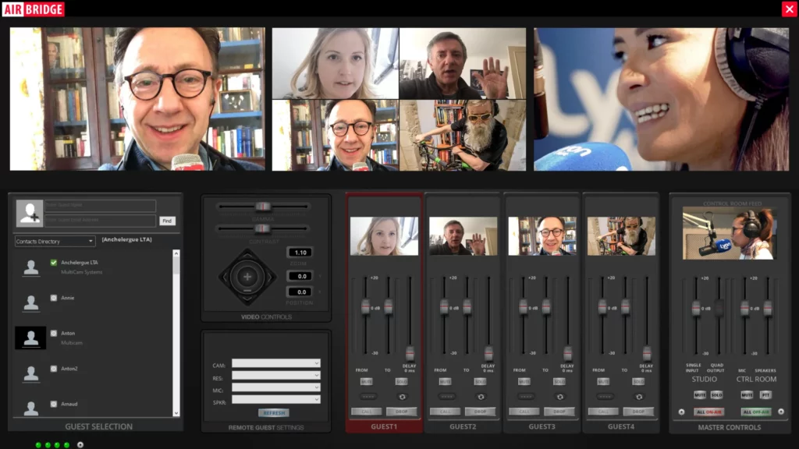Click the Guest3 refresh sync icon
The width and height of the screenshot is (799, 449).
point(559,397)
